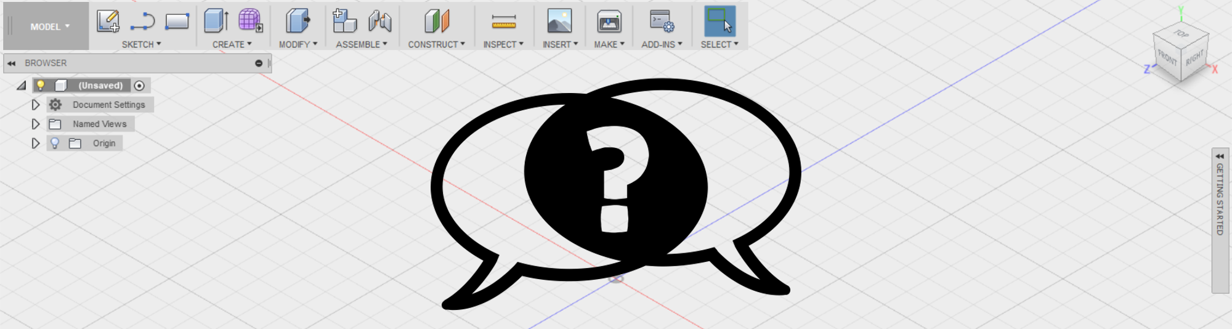The image size is (1232, 329).
Task: Open the INSERT dropdown menu
Action: [x=560, y=44]
